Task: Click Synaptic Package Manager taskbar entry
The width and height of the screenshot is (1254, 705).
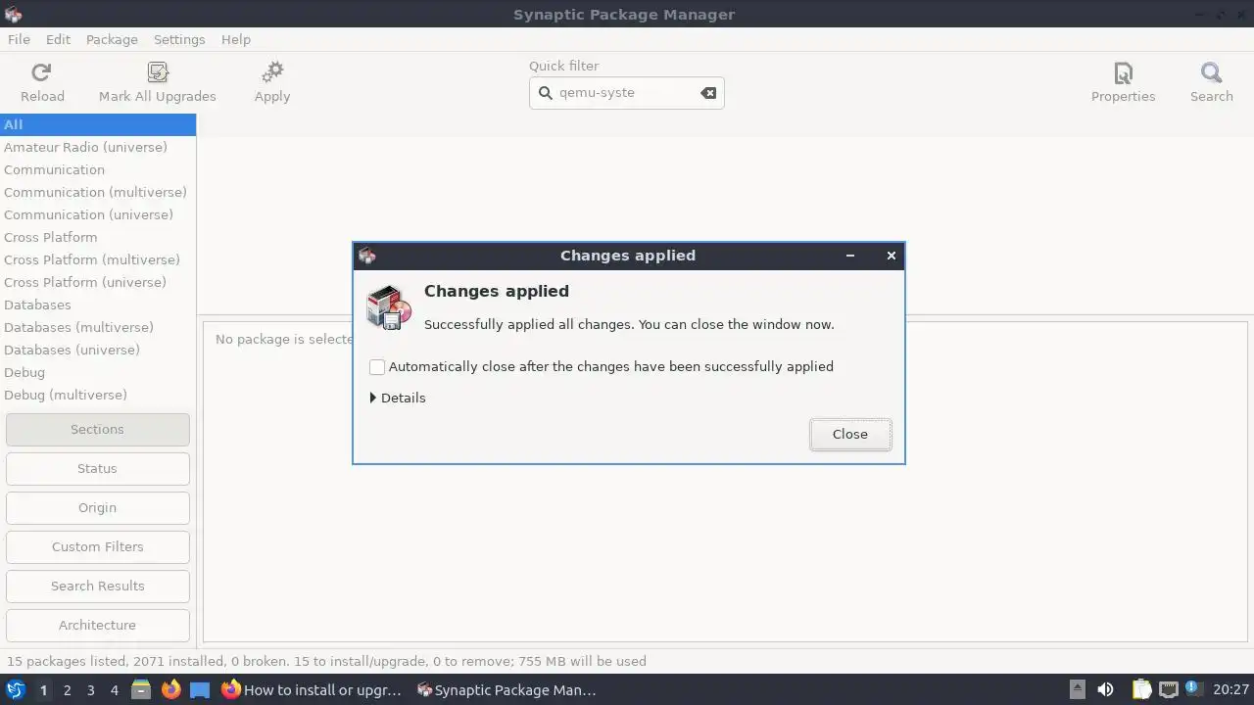Action: [507, 689]
